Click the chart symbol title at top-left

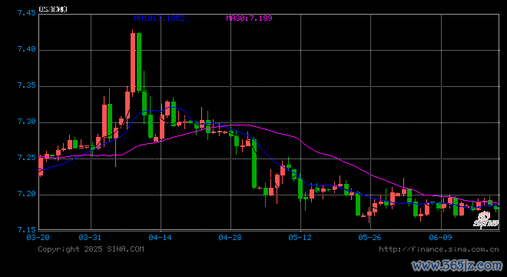click(53, 9)
